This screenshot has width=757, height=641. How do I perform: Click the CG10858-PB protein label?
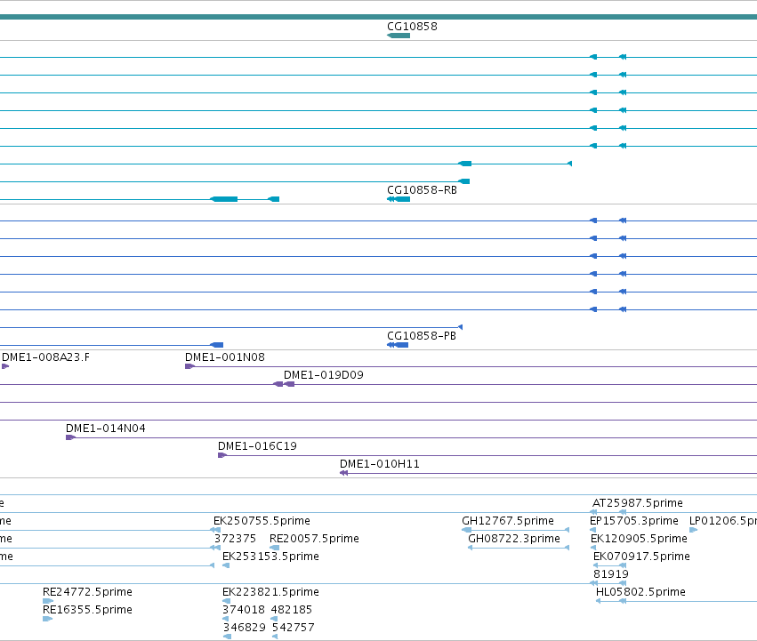(422, 336)
